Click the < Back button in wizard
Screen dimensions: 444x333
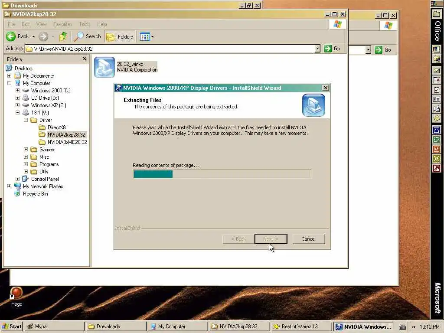(238, 239)
